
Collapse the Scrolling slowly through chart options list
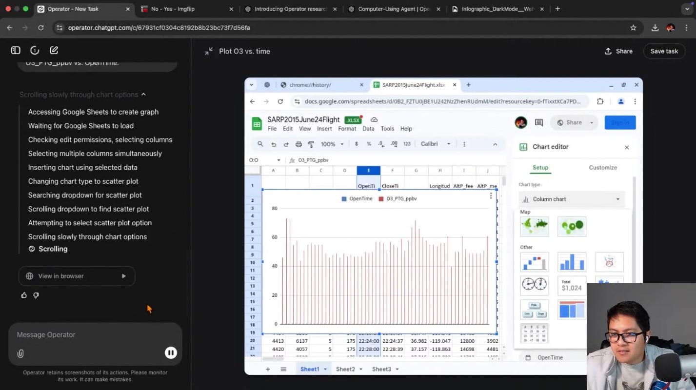coord(143,95)
